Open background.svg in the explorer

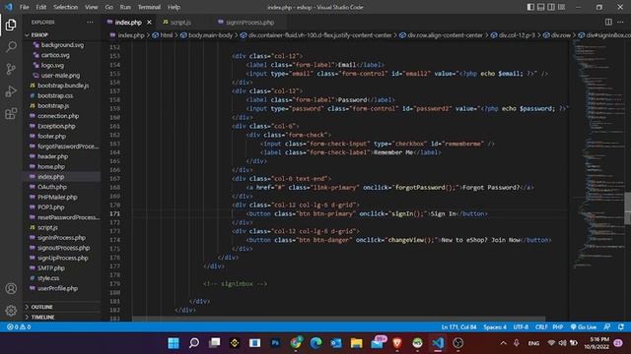pos(62,45)
